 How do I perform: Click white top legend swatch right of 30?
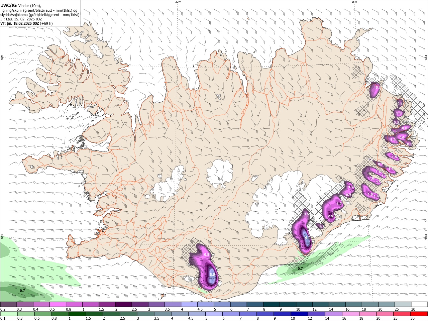tap(419, 304)
